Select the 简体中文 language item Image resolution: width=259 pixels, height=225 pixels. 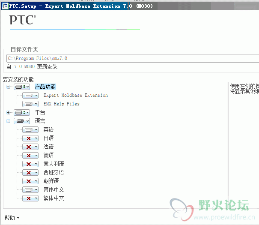point(54,189)
